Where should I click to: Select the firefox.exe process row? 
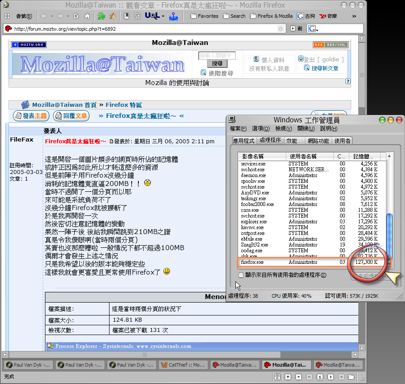click(312, 262)
